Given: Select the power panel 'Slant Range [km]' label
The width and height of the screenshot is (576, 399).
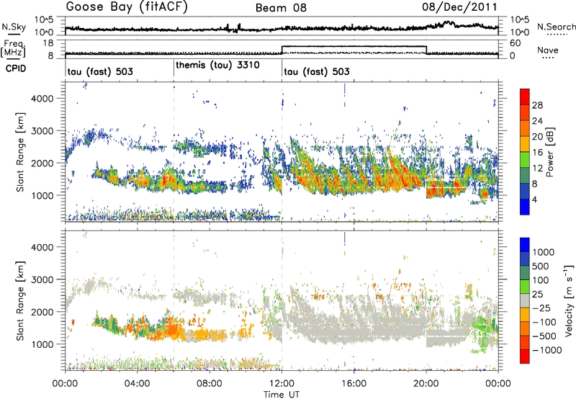Looking at the screenshot, I should [20, 152].
